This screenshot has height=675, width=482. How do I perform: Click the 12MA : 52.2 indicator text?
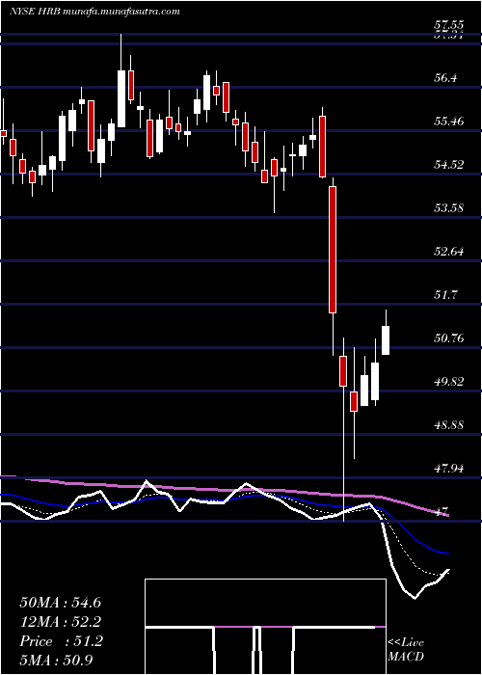point(60,622)
